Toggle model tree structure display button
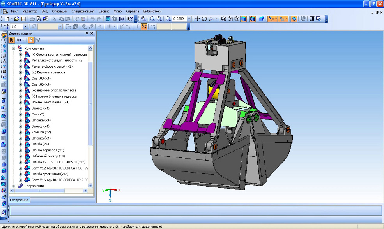384x229 pixels. pyautogui.click(x=12, y=40)
